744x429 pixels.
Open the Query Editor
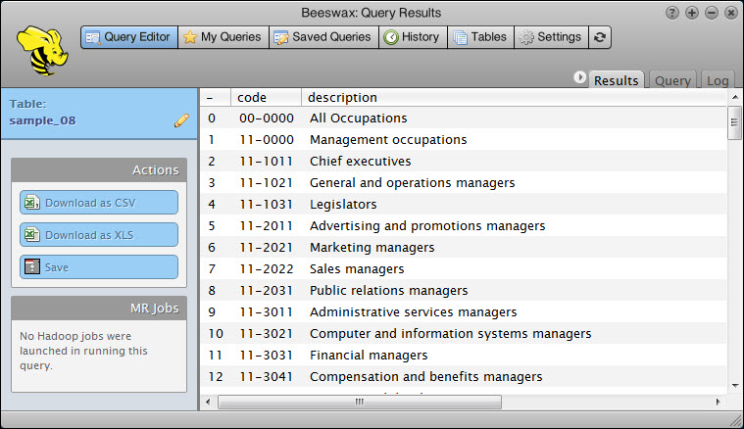click(128, 37)
